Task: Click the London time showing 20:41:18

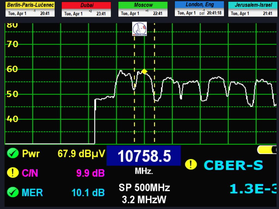Action: pos(214,13)
